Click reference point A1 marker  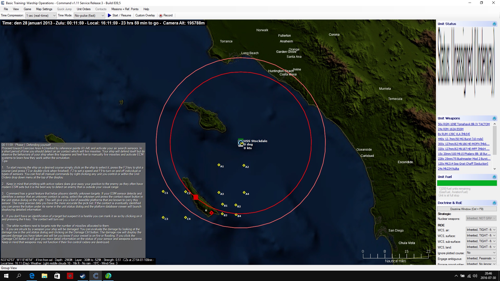[219, 165]
